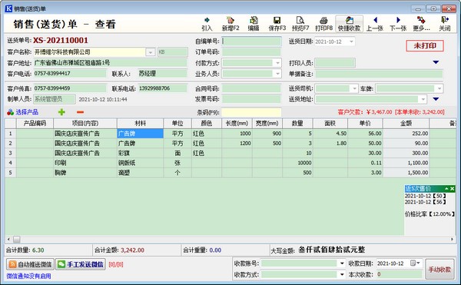Collapse the 近5次售价 price history panel
The height and width of the screenshot is (285, 461).
(x=446, y=189)
